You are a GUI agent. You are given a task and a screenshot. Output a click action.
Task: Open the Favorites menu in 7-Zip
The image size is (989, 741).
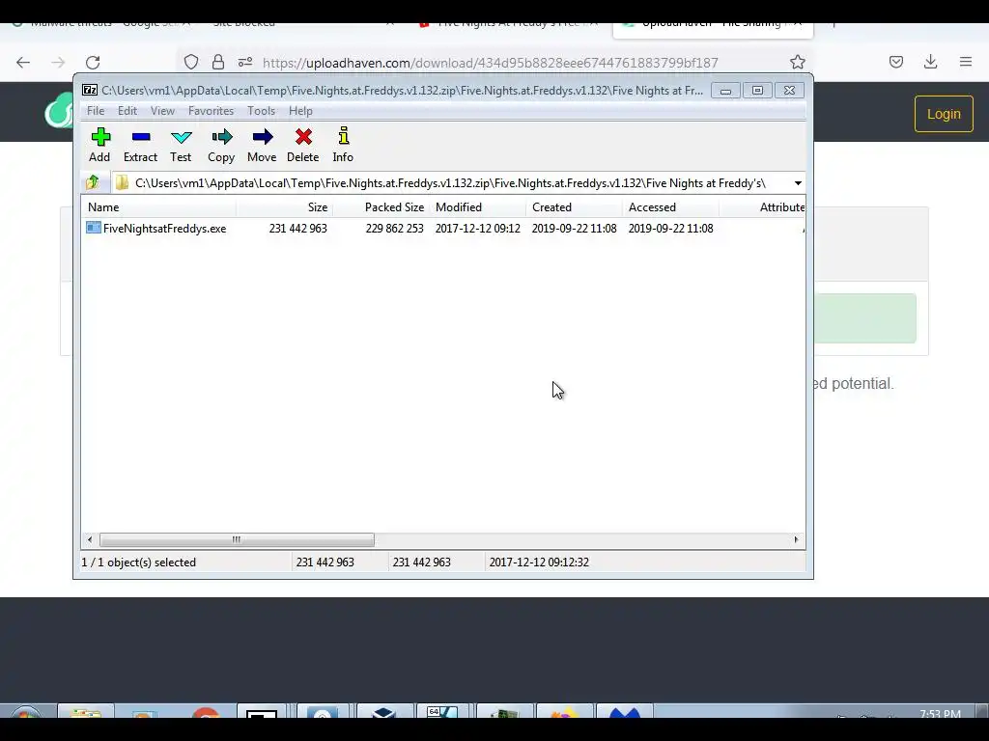pyautogui.click(x=211, y=111)
